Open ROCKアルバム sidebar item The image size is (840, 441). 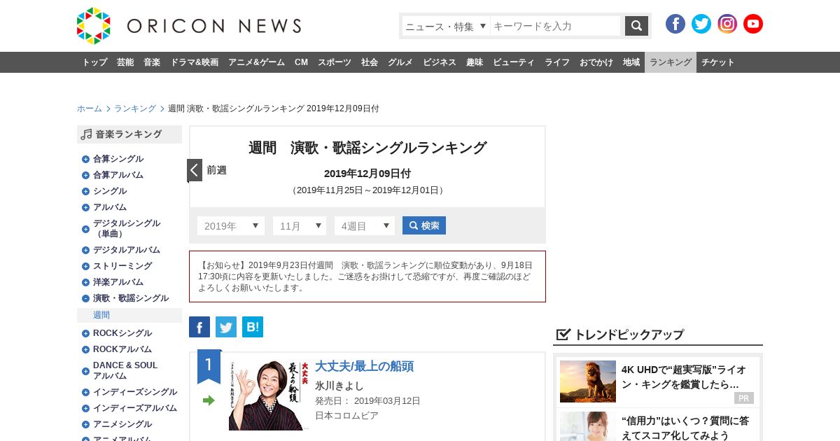(x=122, y=349)
